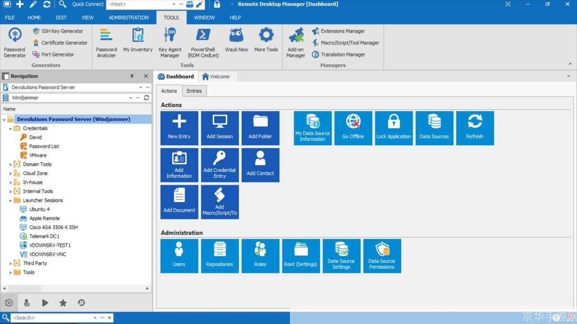The height and width of the screenshot is (324, 577).
Task: Click the favorites star in navigation footer
Action: click(63, 303)
